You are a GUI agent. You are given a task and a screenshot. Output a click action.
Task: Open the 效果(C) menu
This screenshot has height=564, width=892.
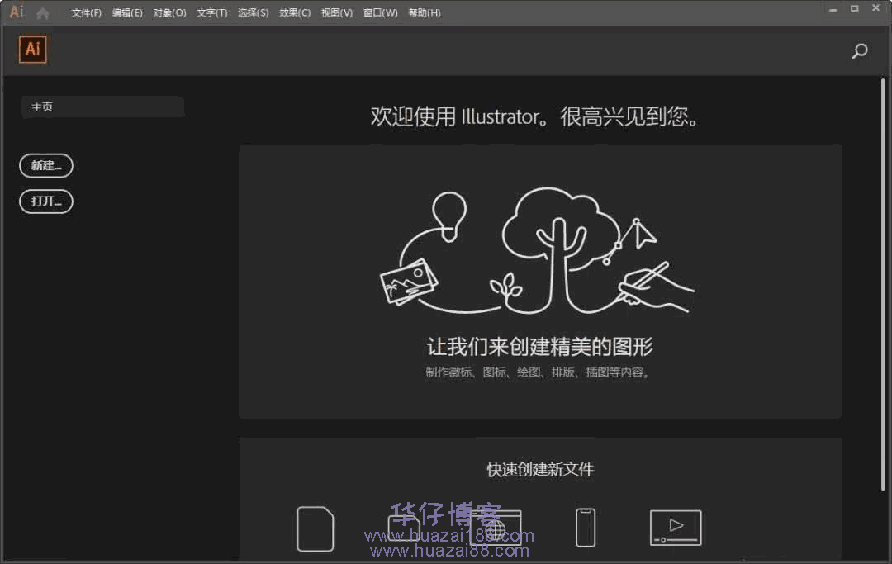[x=295, y=12]
